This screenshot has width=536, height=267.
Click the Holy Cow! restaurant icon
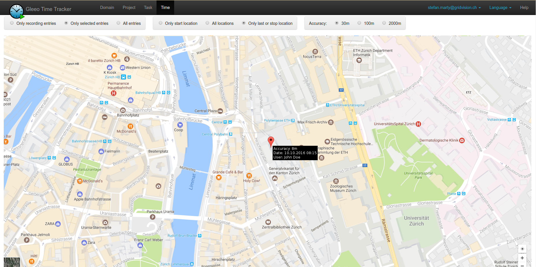[x=249, y=175]
